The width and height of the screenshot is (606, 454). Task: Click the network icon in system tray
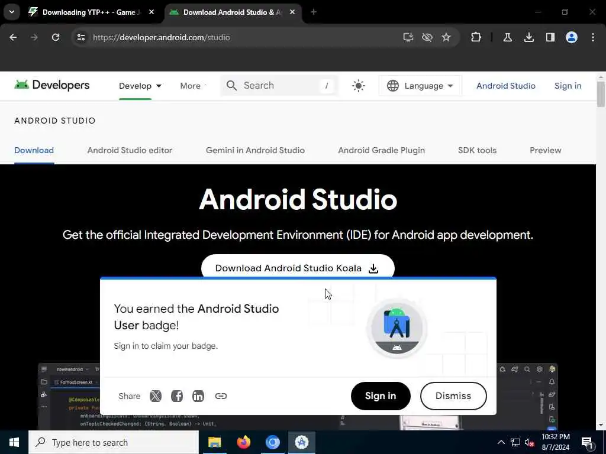[x=515, y=442]
